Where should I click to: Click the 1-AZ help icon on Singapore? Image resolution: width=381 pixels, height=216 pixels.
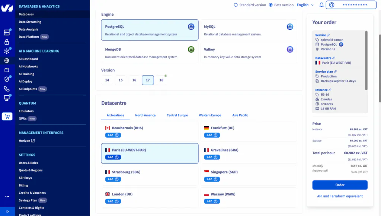215,179
